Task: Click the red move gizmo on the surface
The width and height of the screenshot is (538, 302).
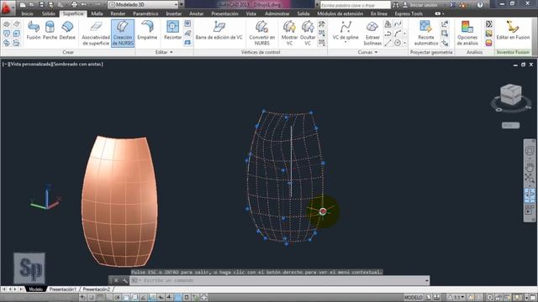Action: pos(323,211)
